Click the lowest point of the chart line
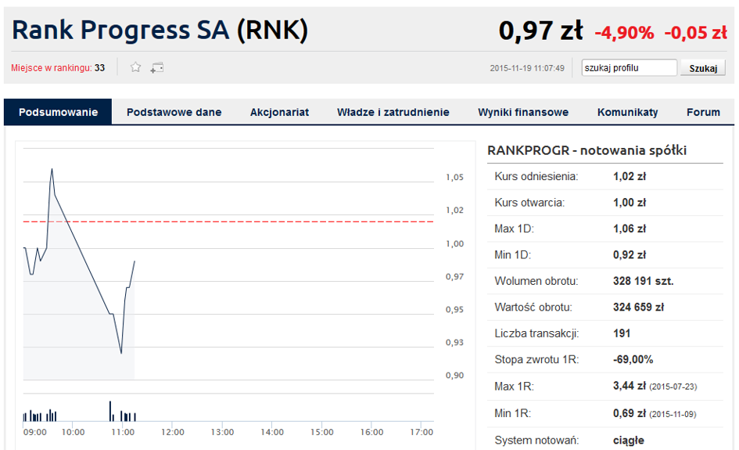 click(x=121, y=353)
